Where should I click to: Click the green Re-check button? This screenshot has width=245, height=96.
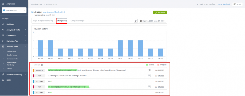point(160,12)
